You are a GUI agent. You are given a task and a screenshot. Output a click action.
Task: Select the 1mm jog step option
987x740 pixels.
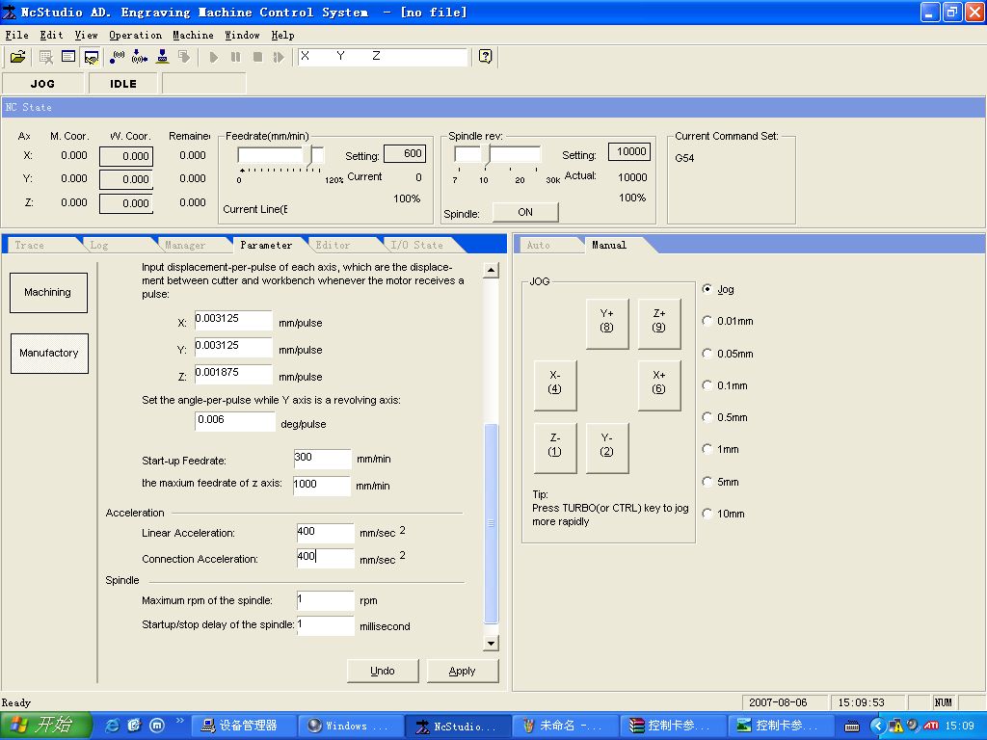[x=708, y=449]
